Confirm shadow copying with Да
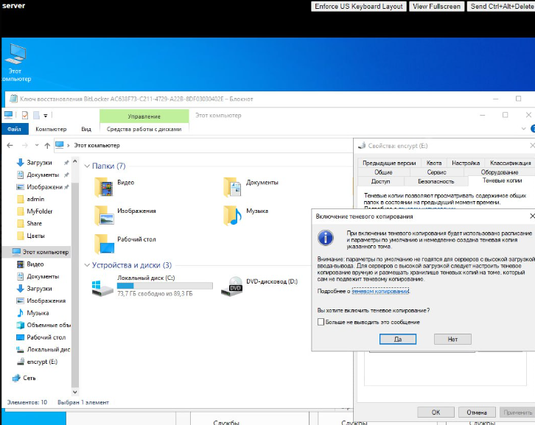 398,339
